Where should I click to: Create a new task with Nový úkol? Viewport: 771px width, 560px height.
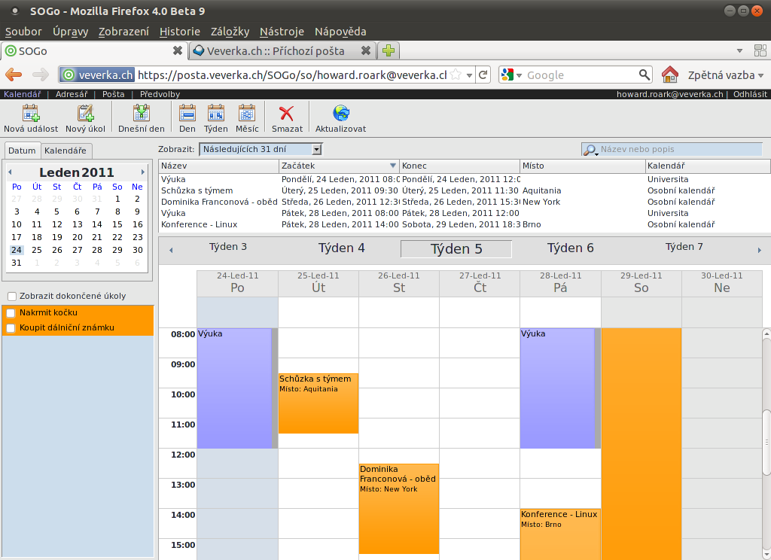coord(85,114)
